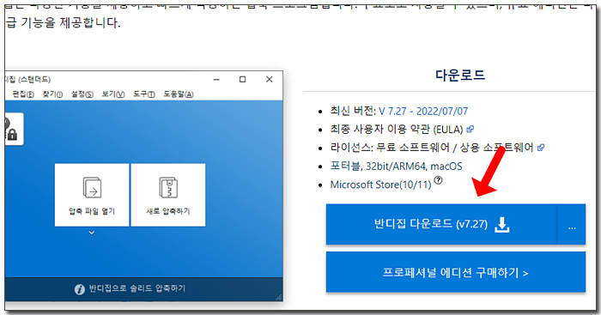
Task: Expand the chevron below 압축 파일 열기
Action: click(x=92, y=233)
